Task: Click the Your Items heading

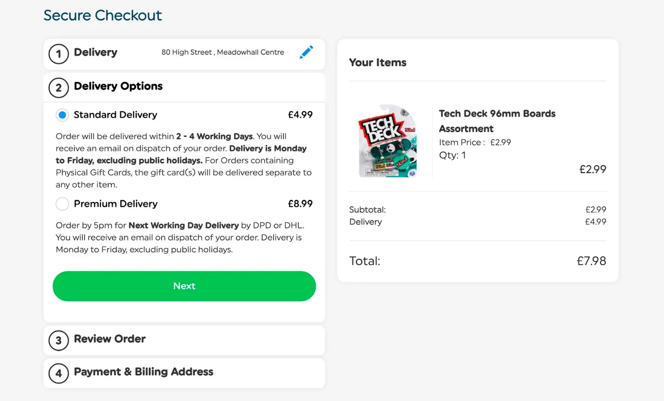Action: (377, 63)
